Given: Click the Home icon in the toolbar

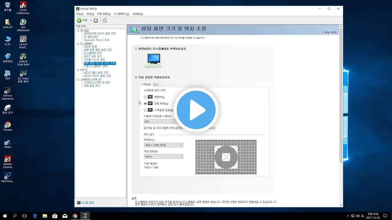Looking at the screenshot, I should [105, 20].
